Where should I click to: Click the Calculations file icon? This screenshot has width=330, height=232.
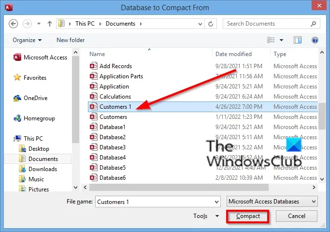tap(94, 96)
